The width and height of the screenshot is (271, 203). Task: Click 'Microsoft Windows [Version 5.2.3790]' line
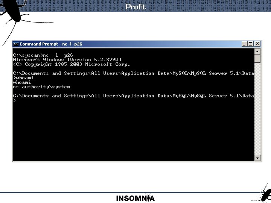pos(67,60)
